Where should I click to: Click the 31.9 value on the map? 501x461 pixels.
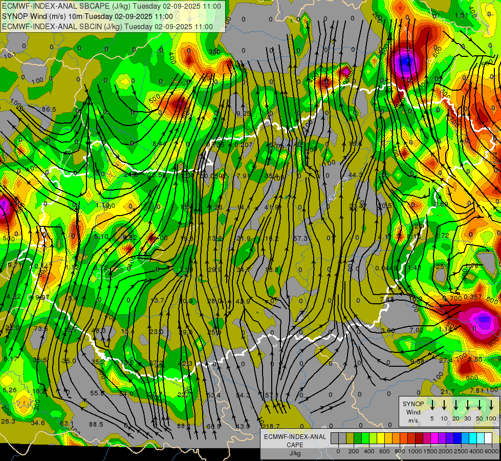[244, 238]
